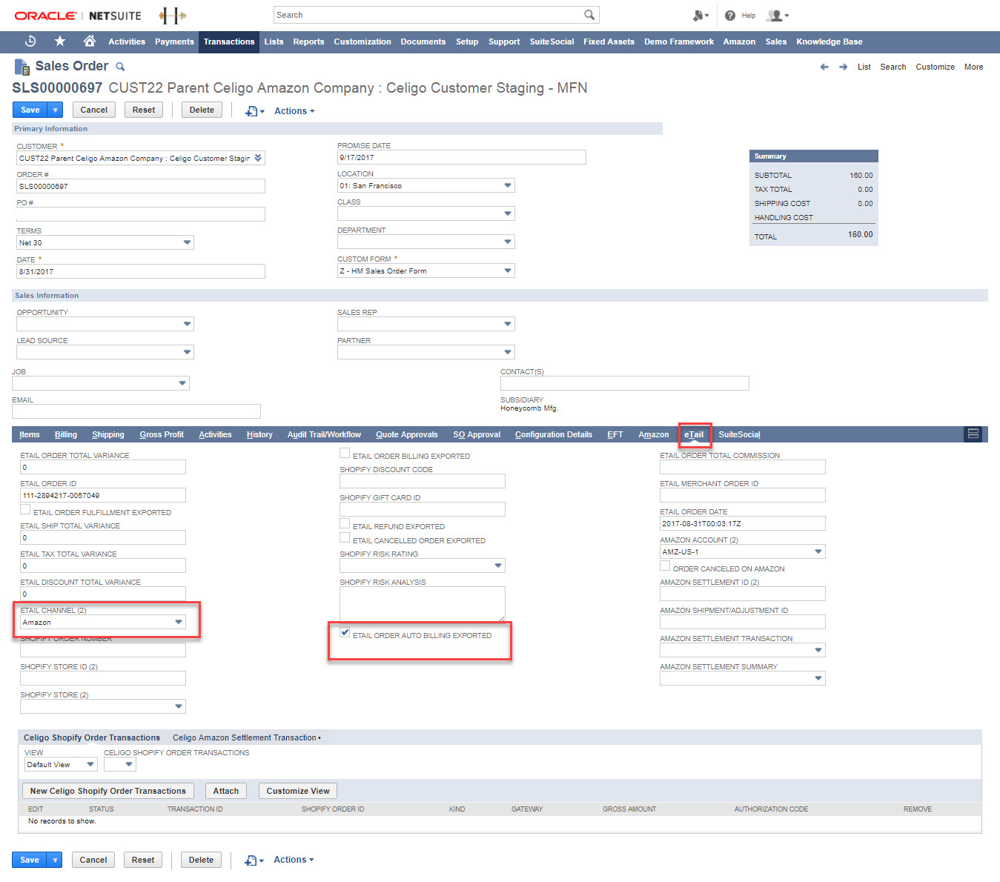Go to the next record arrow
1000x882 pixels.
coord(843,67)
